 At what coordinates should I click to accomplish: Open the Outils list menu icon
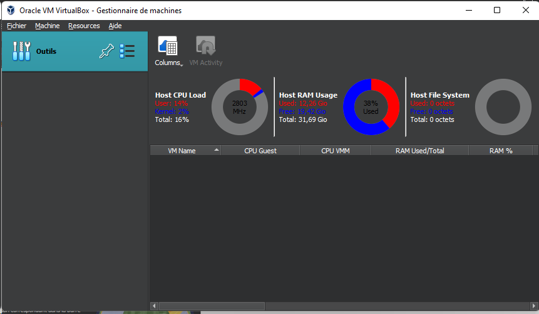[127, 51]
